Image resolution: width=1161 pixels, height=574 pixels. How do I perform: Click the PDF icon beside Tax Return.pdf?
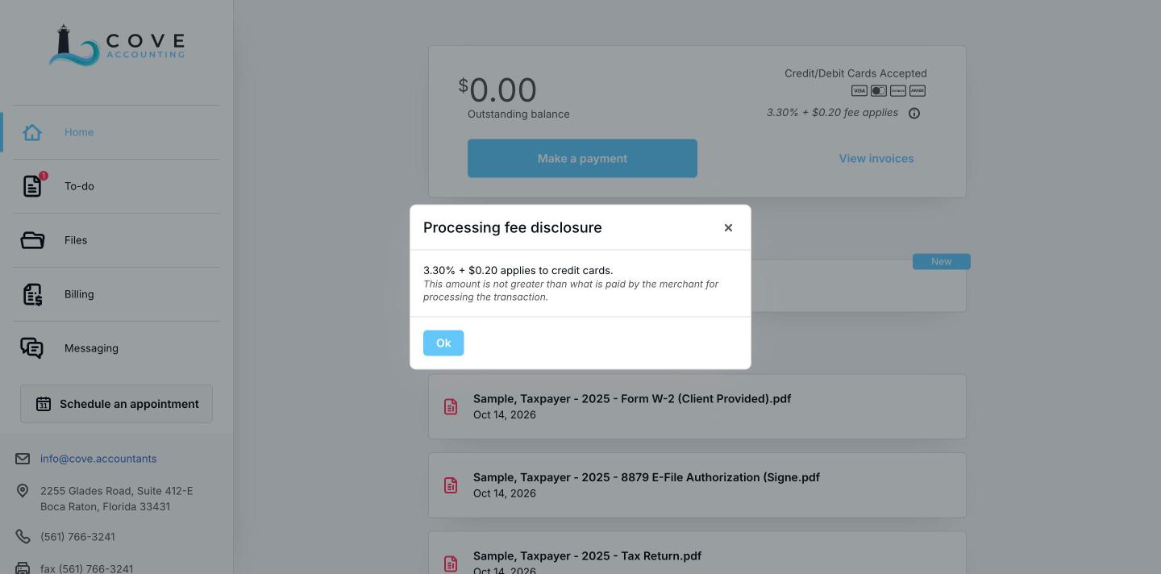[451, 564]
